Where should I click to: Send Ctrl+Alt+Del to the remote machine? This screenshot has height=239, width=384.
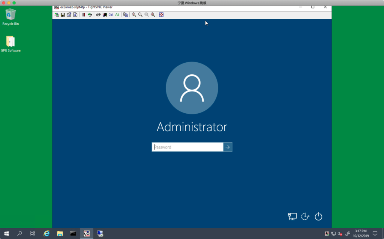[x=98, y=15]
